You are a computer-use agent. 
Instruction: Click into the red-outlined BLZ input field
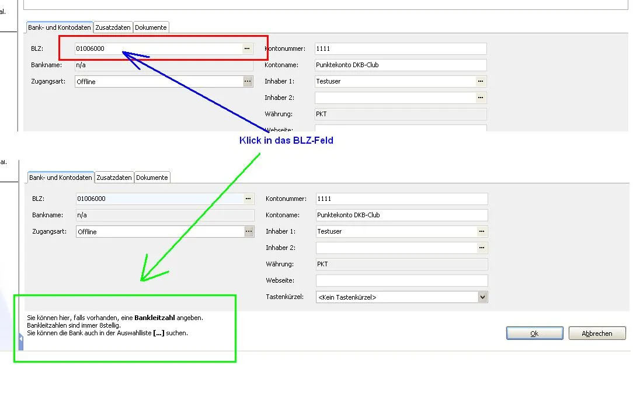(158, 48)
